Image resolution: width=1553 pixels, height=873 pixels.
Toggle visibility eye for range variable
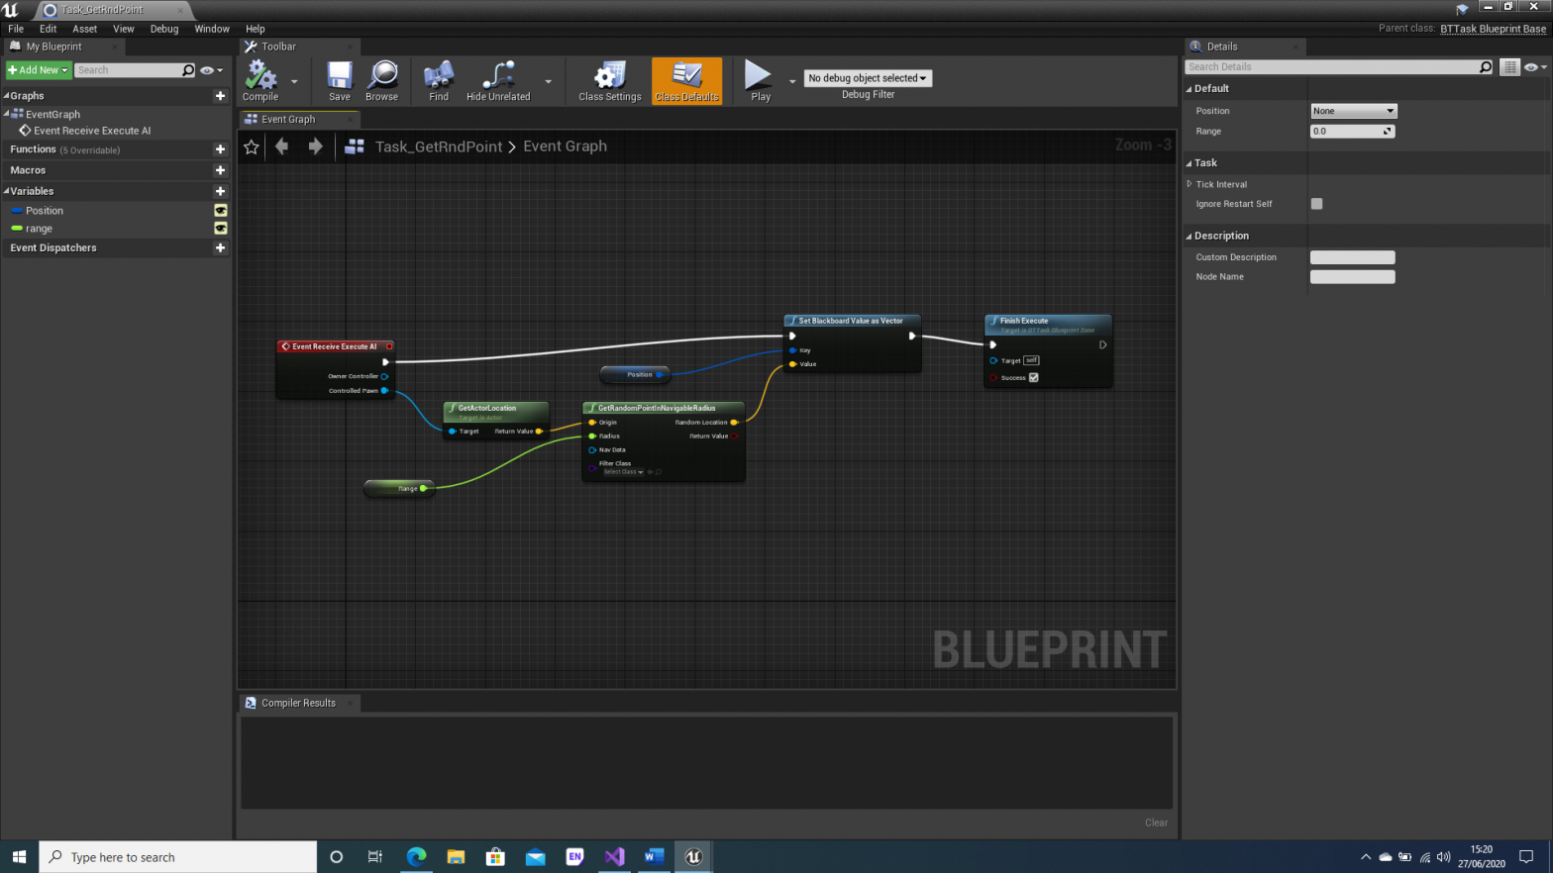click(x=221, y=229)
